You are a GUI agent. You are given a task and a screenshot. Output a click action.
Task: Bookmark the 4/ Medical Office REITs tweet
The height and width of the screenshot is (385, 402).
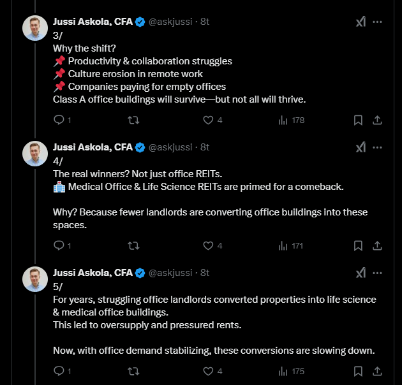(358, 245)
